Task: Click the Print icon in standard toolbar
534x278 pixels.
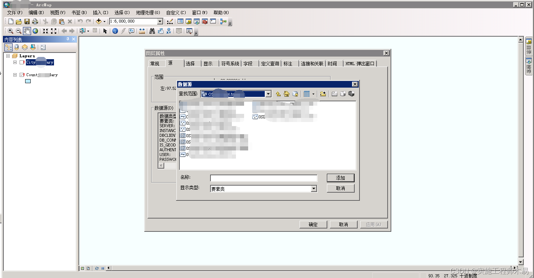Action: [x=35, y=21]
